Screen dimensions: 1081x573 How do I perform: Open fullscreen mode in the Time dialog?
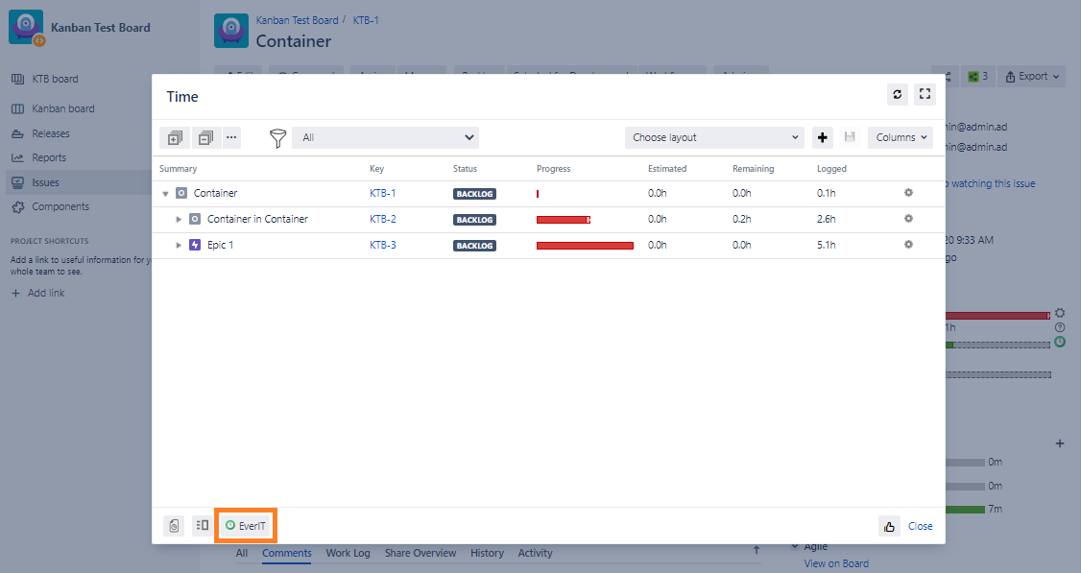point(925,94)
